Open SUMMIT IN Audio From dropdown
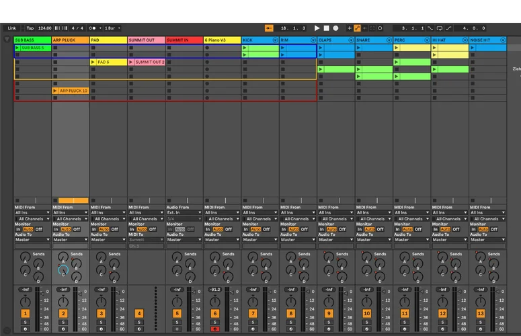Image resolution: width=521 pixels, height=336 pixels. tap(184, 212)
